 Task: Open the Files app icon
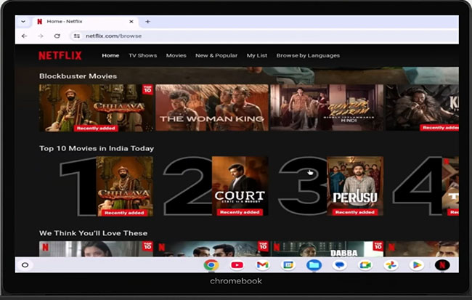point(314,265)
